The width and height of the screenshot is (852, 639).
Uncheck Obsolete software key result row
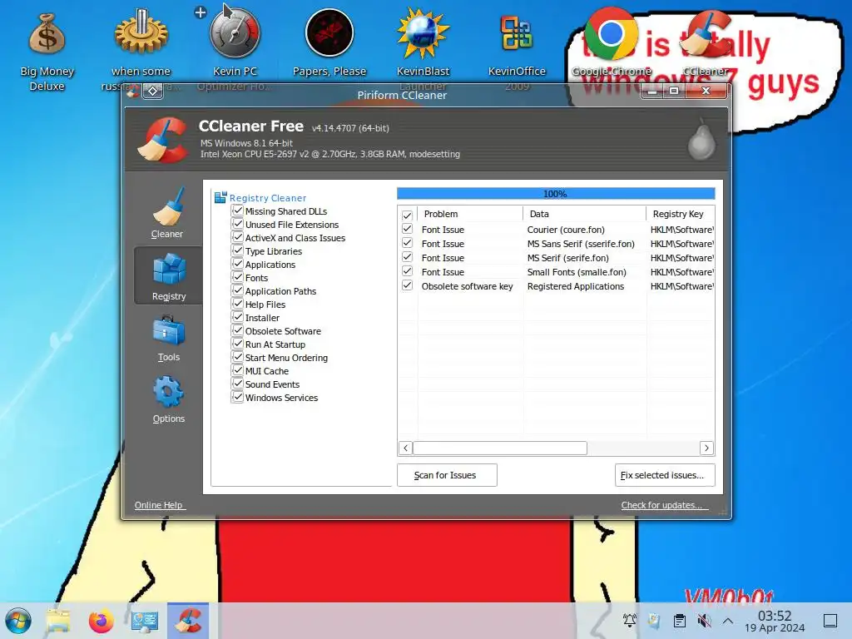click(407, 285)
